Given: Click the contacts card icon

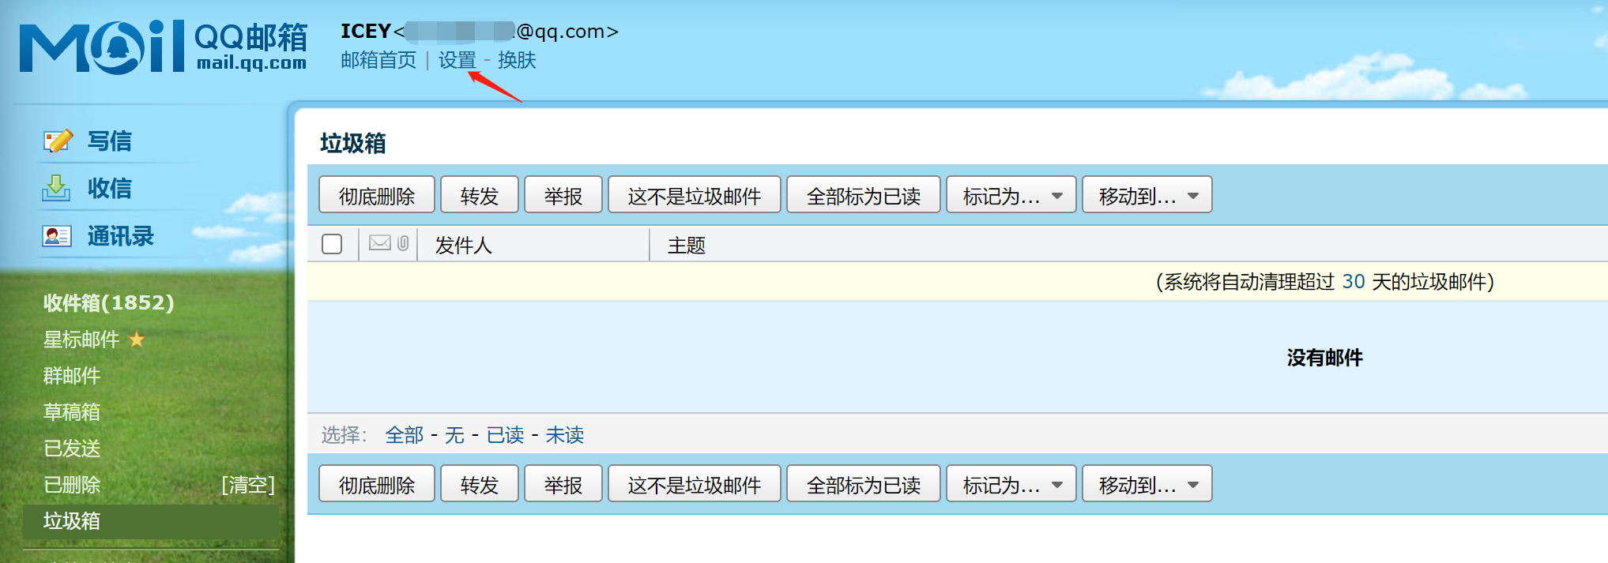Looking at the screenshot, I should (57, 236).
